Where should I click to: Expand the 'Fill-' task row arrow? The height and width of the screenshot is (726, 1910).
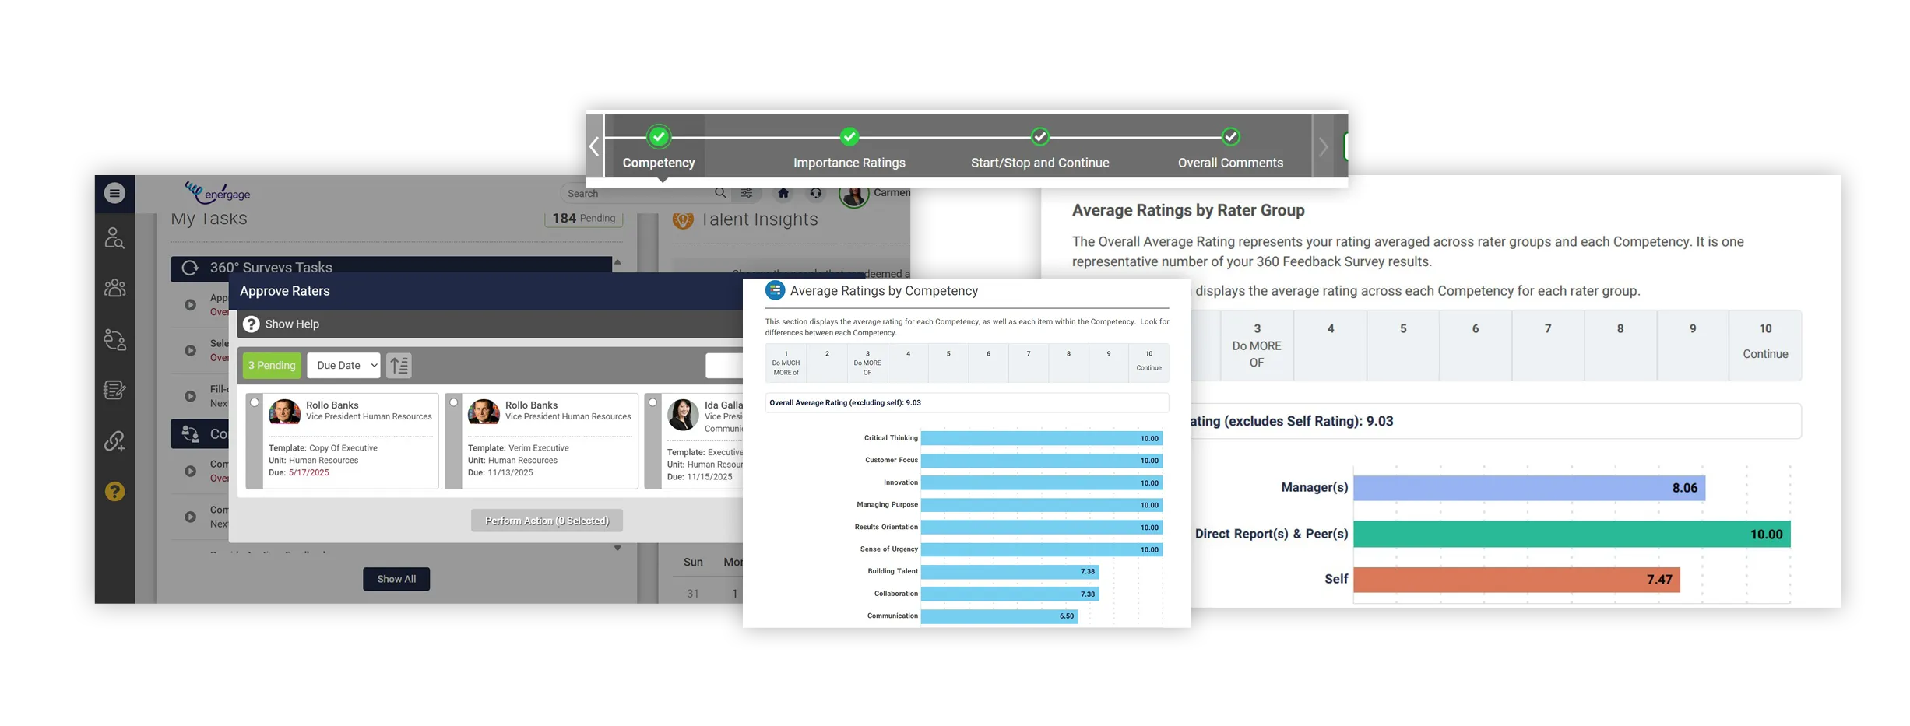(190, 396)
